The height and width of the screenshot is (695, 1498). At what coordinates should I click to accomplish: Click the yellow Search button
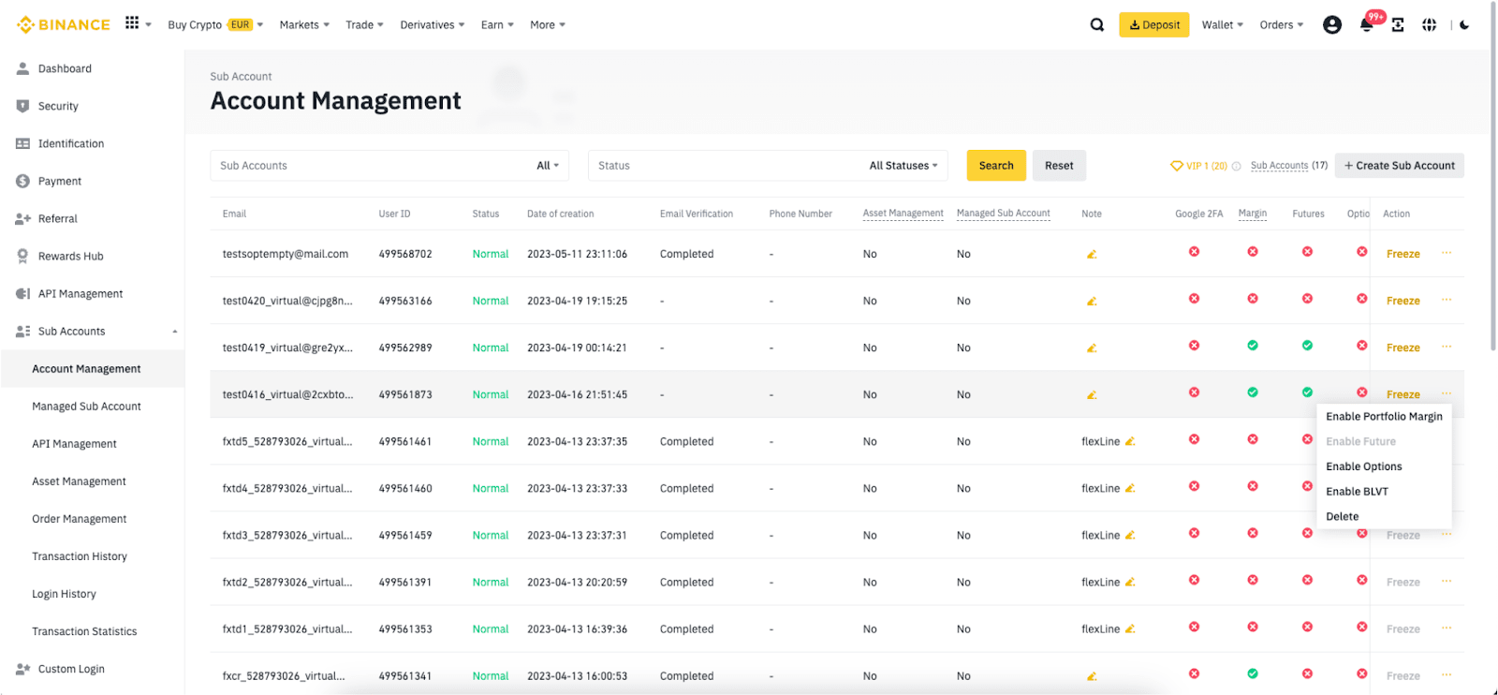click(x=995, y=166)
